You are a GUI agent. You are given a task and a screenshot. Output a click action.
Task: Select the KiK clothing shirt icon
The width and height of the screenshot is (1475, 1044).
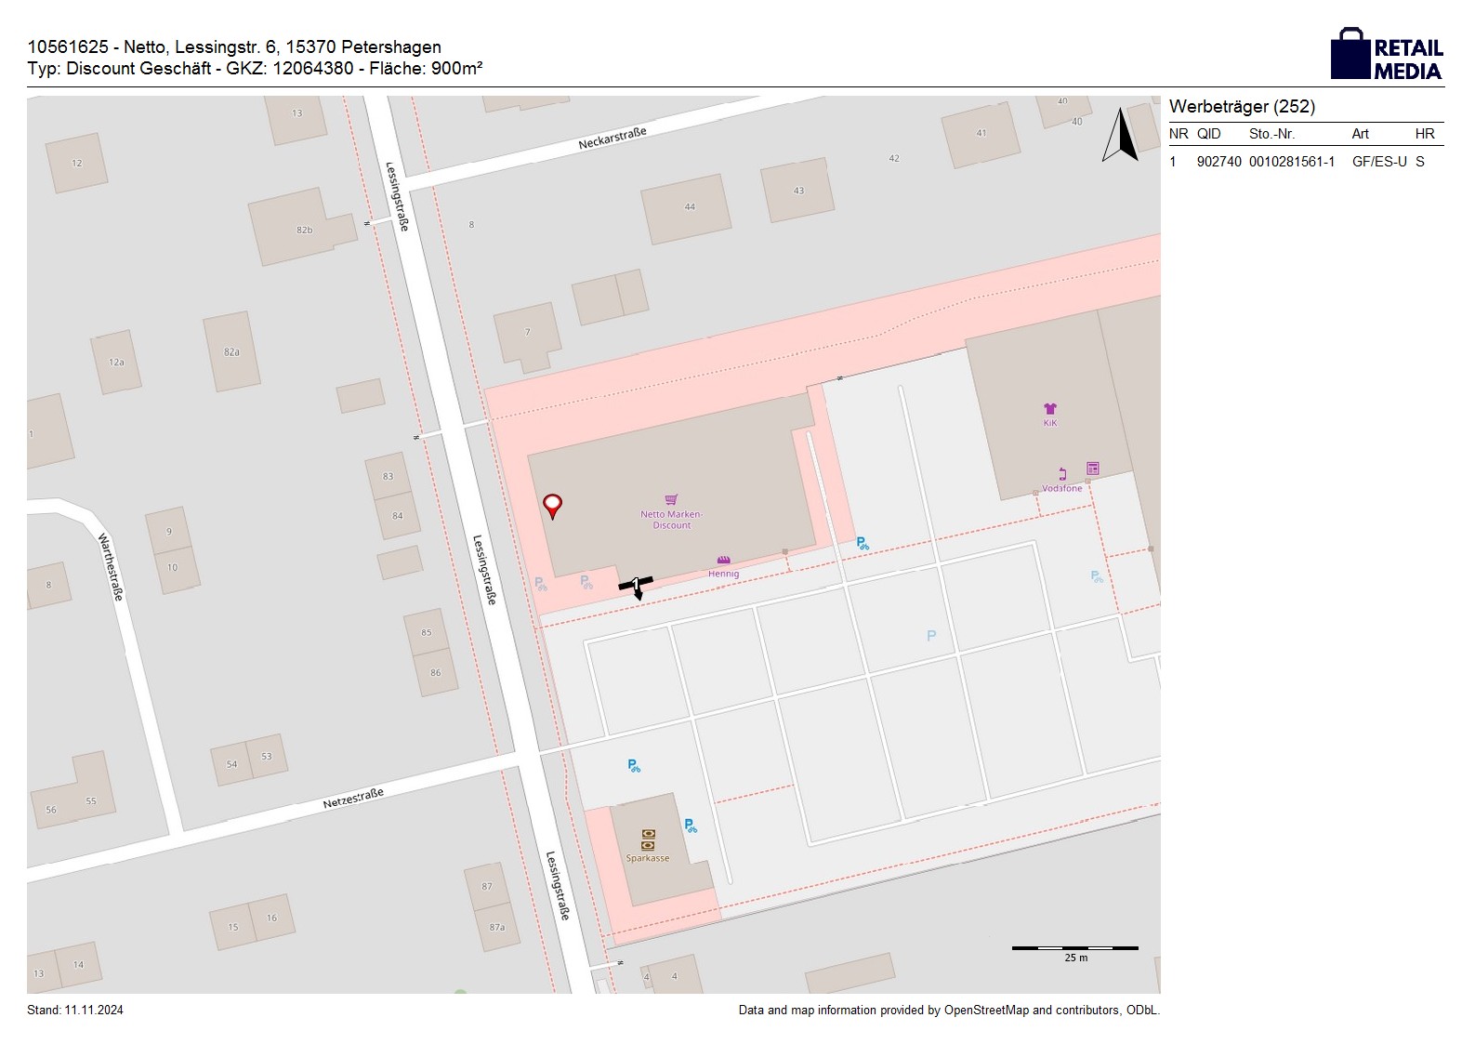[1050, 409]
